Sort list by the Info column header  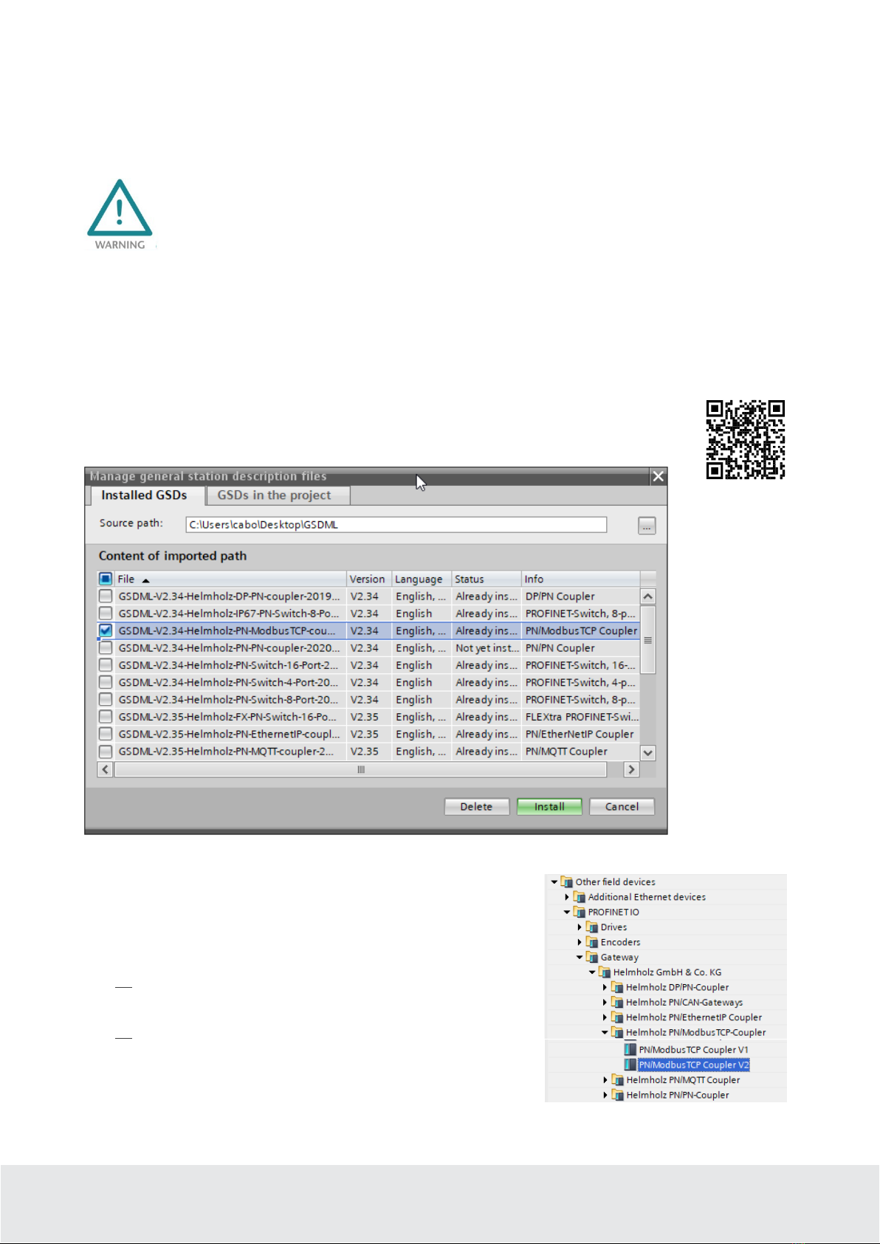(580, 579)
